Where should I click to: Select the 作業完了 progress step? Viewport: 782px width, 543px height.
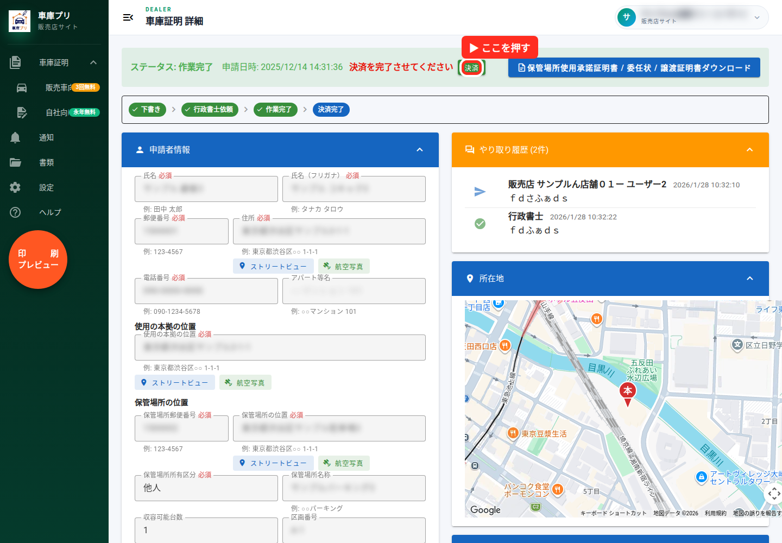[x=275, y=110]
